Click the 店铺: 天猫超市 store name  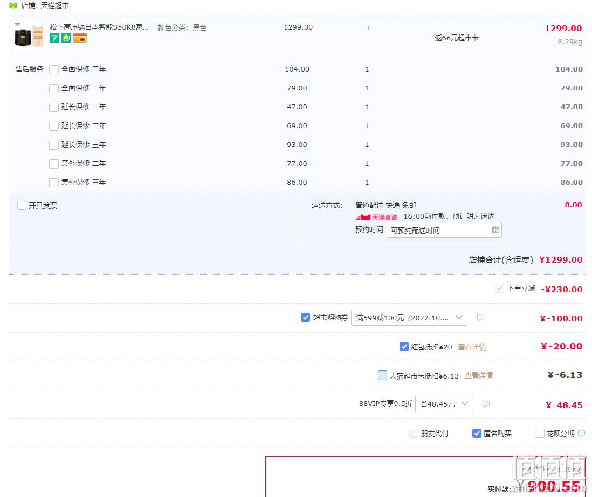click(45, 6)
